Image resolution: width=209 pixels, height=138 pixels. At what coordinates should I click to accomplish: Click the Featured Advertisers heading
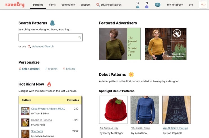coord(118,23)
